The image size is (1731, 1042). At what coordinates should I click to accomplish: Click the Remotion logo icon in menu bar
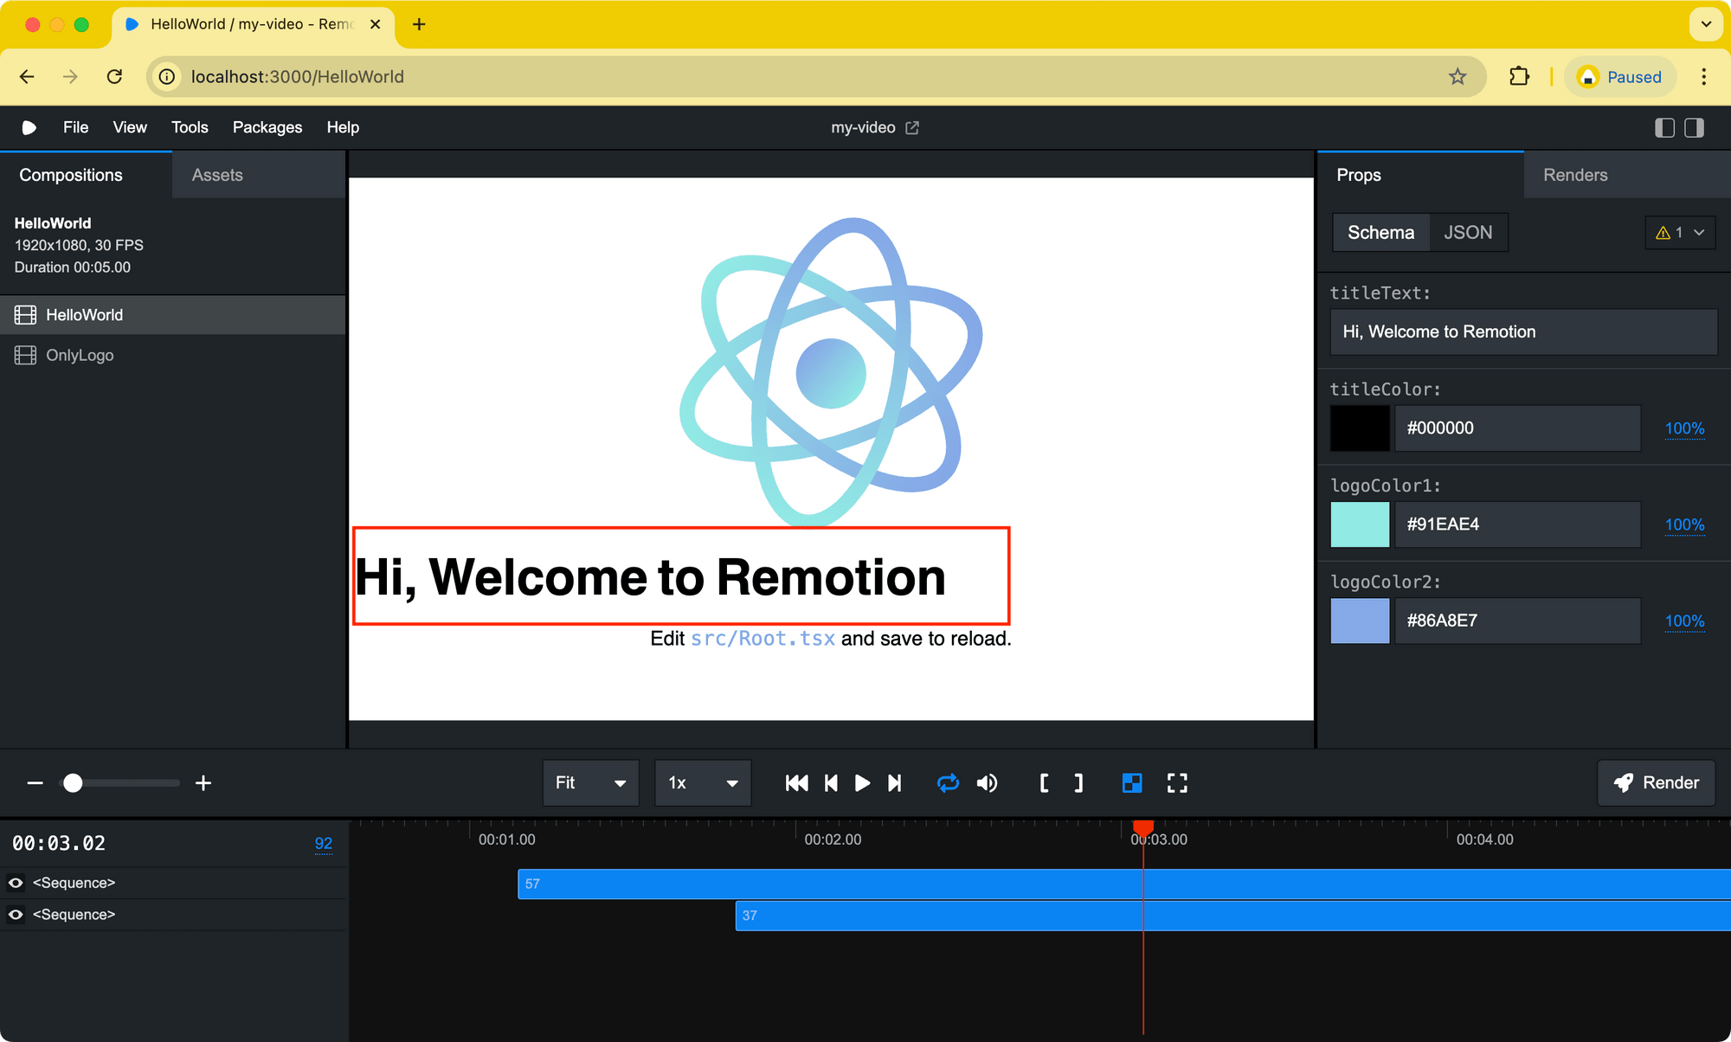click(x=29, y=127)
